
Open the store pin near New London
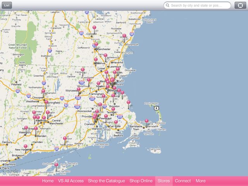pyautogui.click(x=65, y=138)
